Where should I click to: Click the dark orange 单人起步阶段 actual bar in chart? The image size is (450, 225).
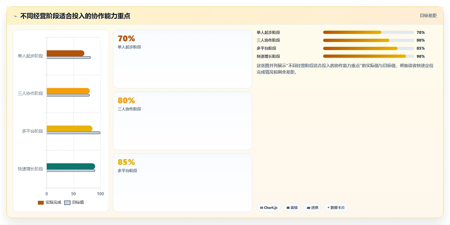(65, 53)
